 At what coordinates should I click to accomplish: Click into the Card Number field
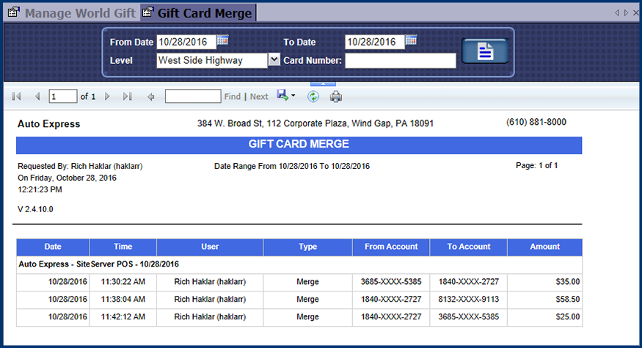(401, 61)
